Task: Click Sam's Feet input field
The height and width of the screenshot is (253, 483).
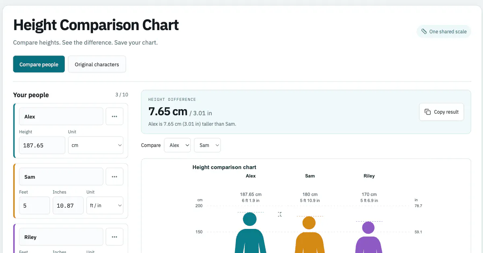Action: pos(35,205)
